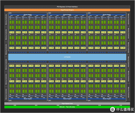This screenshot has height=113, width=135.
Task: Select the Raster Engine bar in top-left GPC
Action: point(28,15)
